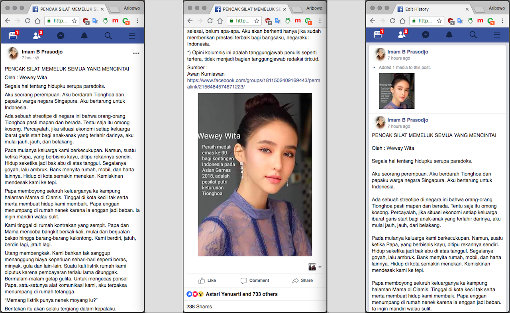Click the large Wewey Wita photo
This screenshot has height=313, width=510.
255,174
